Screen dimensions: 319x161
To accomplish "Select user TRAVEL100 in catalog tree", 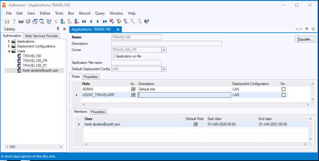I will (x=32, y=56).
